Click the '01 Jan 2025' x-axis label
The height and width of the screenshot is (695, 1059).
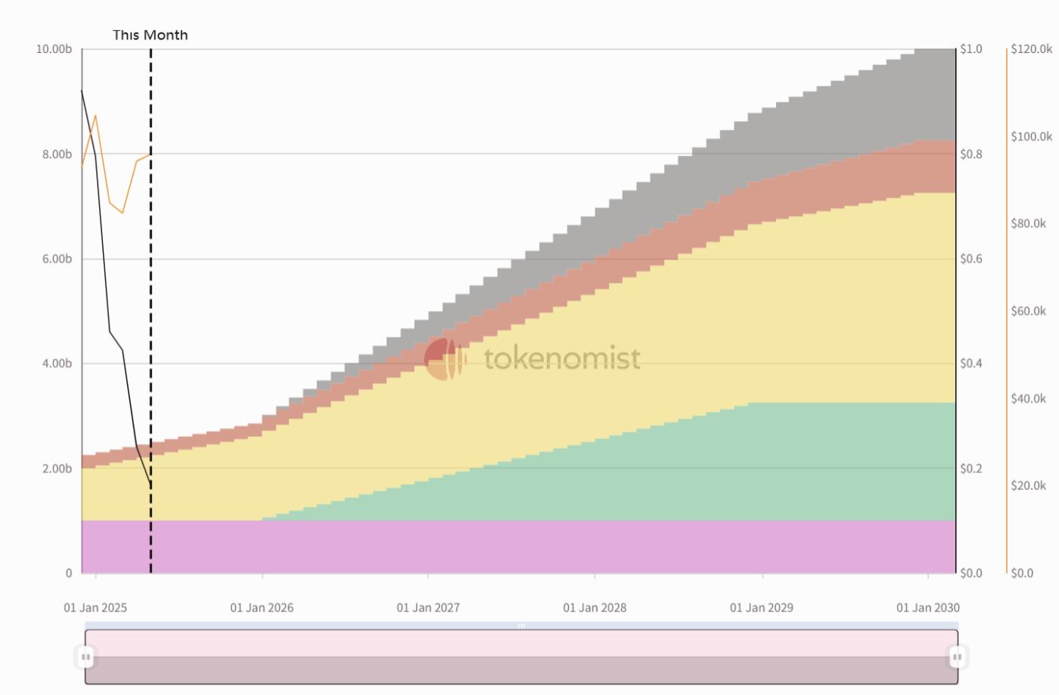(95, 607)
